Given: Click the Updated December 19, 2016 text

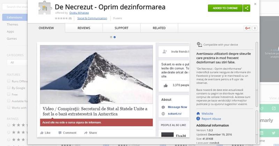Looking at the screenshot, I should (x=214, y=135).
